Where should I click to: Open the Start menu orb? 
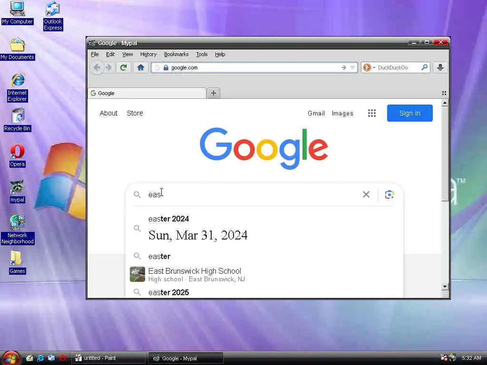[11, 358]
